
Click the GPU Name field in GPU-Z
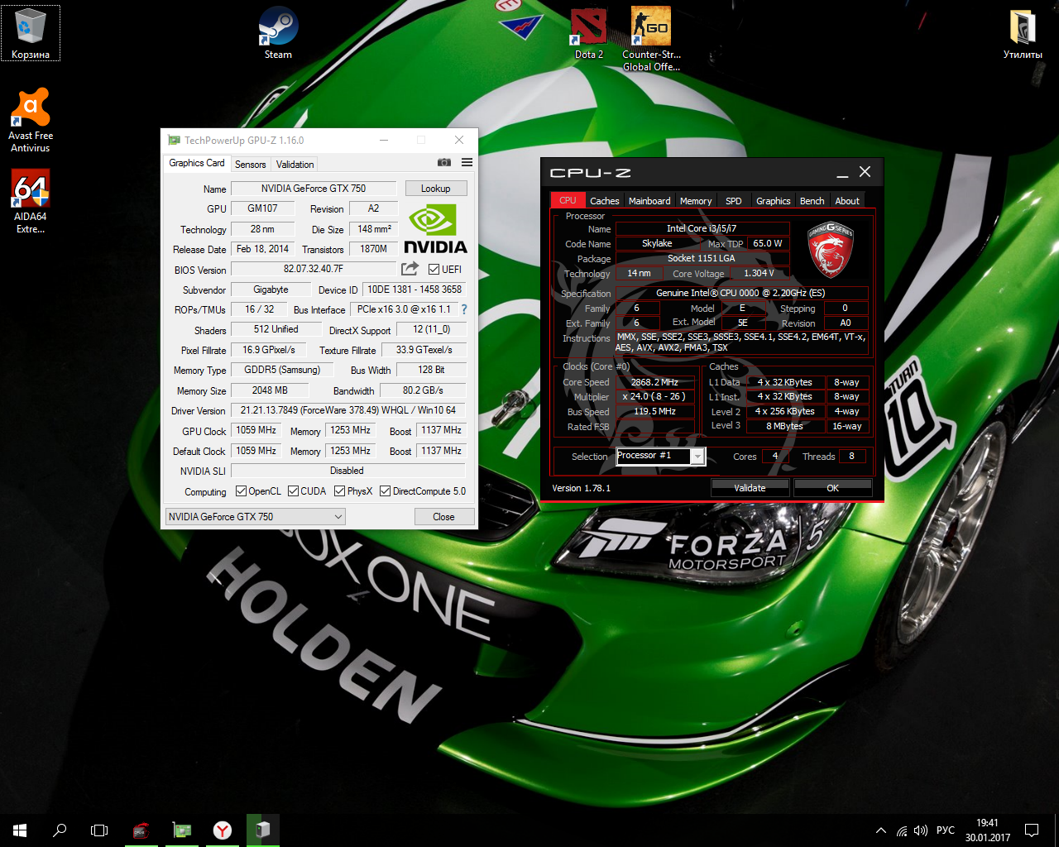(314, 189)
